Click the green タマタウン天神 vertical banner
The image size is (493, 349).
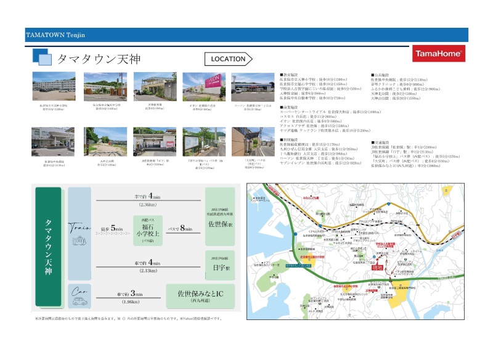pos(48,247)
